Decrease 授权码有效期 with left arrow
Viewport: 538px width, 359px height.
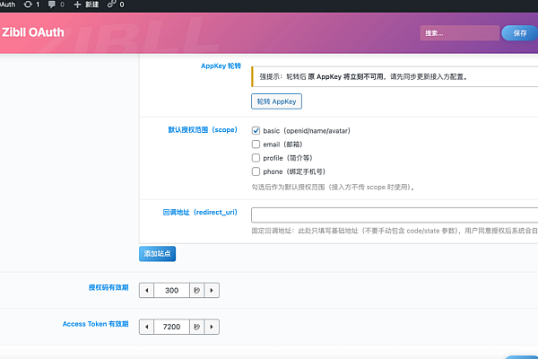coord(147,290)
